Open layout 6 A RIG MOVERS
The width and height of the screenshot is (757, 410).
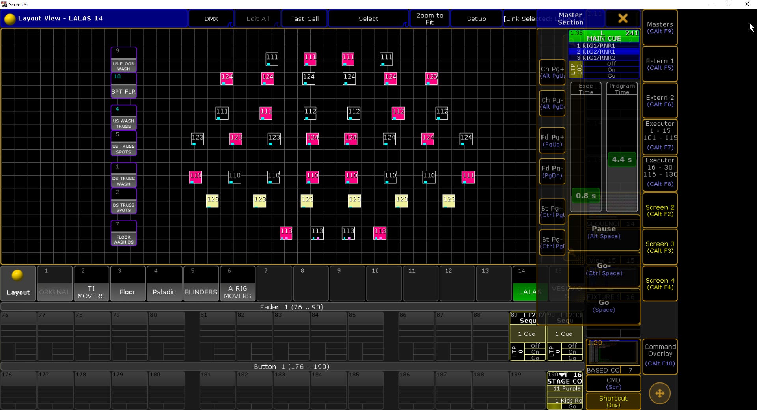pos(237,283)
